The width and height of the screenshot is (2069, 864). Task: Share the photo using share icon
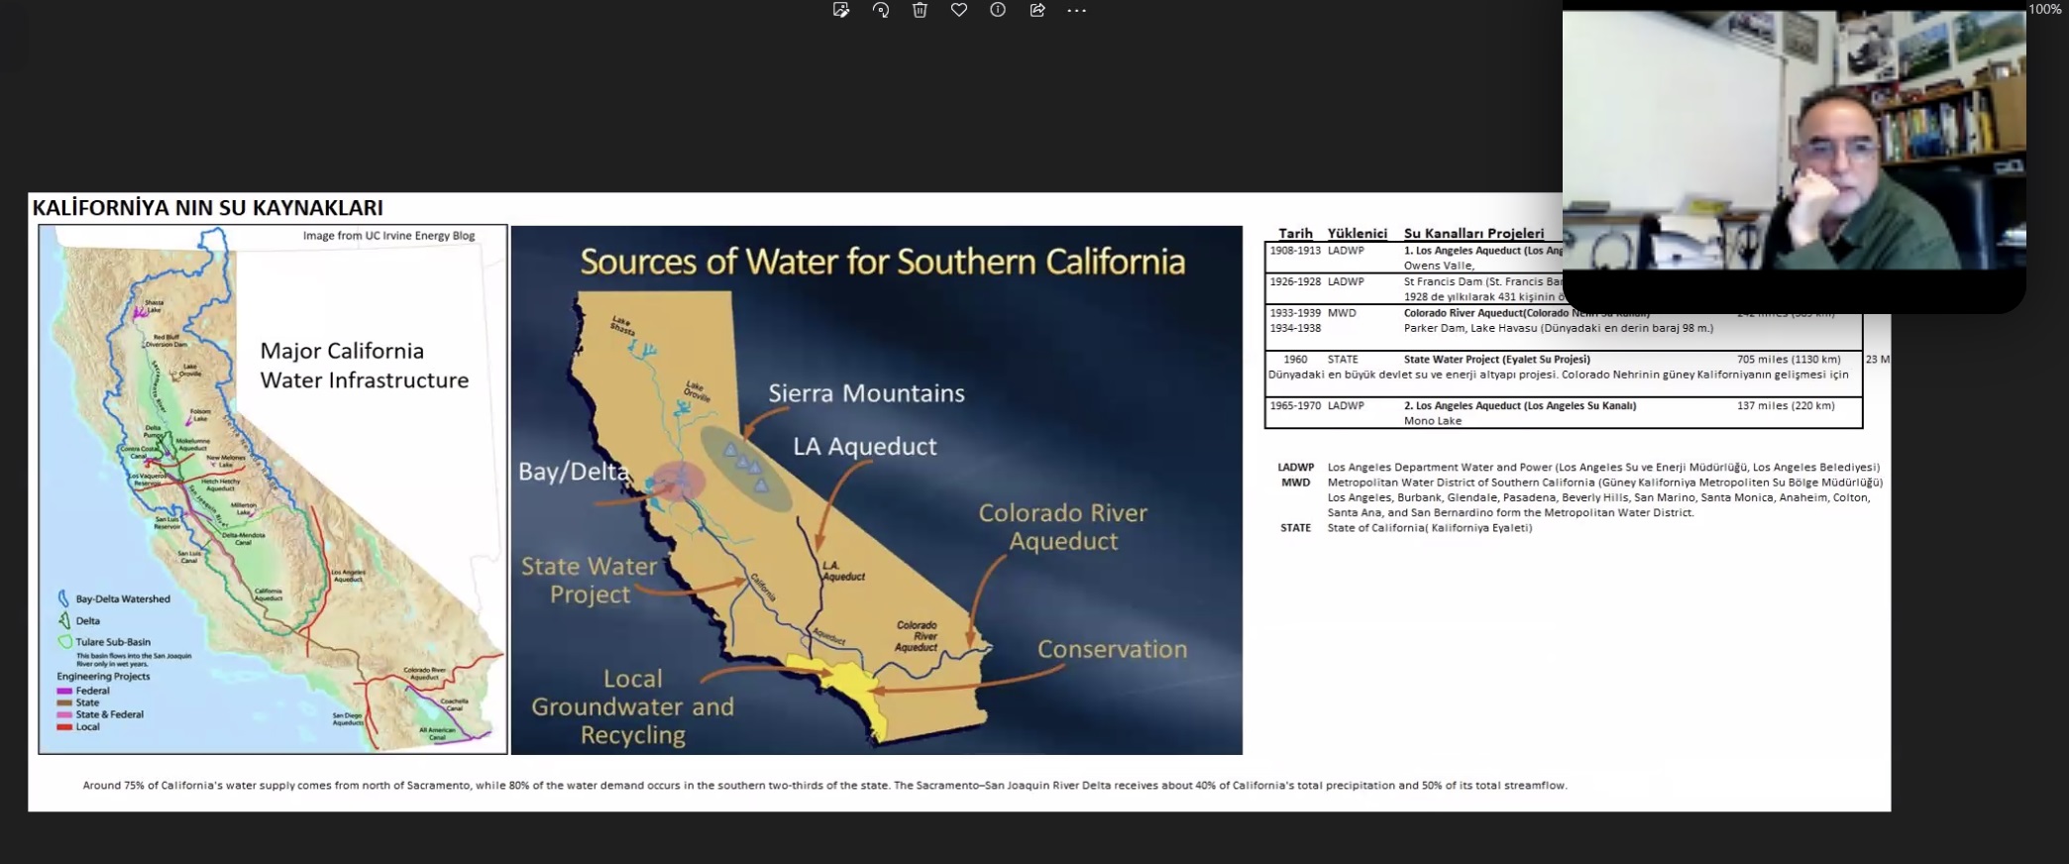click(x=1037, y=10)
